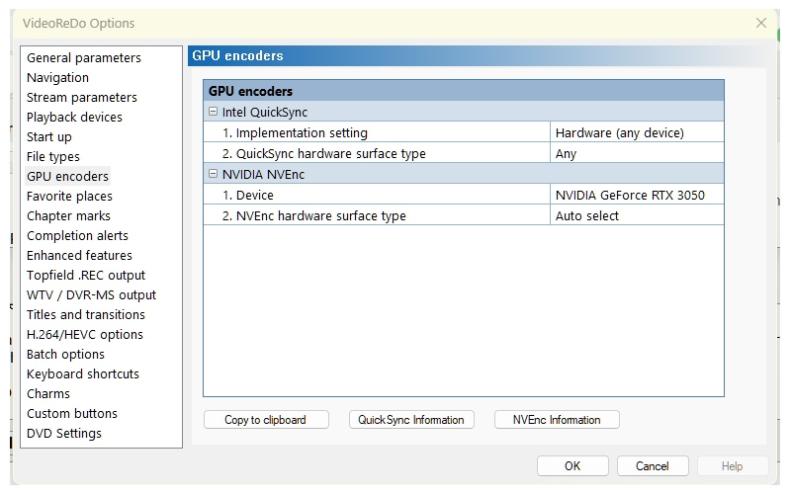Viewport: 791px width, 494px height.
Task: Close the VideoReDo Options window
Action: [760, 23]
